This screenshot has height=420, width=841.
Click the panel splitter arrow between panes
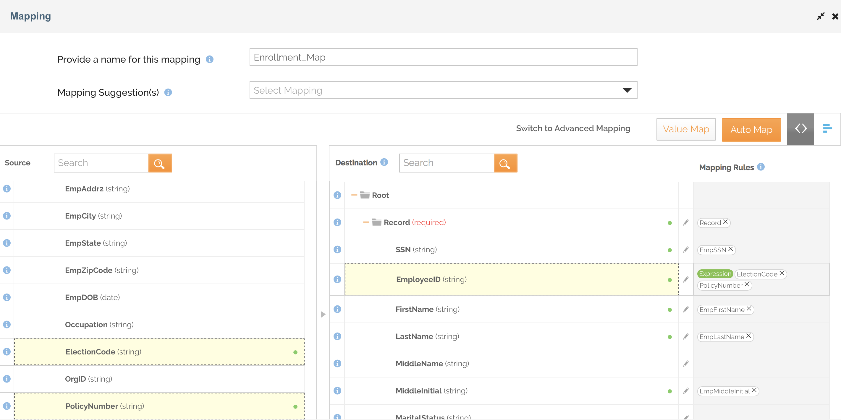click(x=323, y=314)
